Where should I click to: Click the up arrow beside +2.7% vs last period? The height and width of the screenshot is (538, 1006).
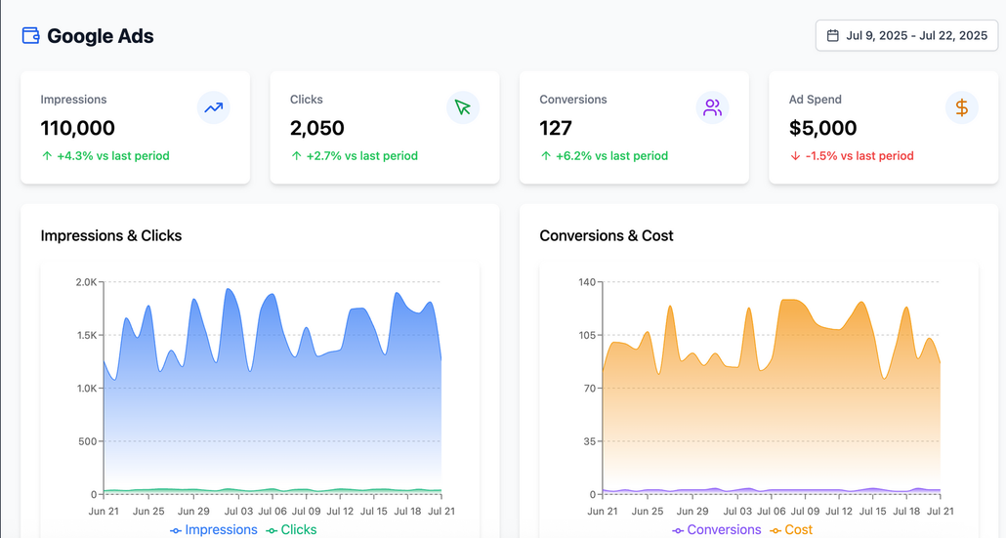point(296,156)
